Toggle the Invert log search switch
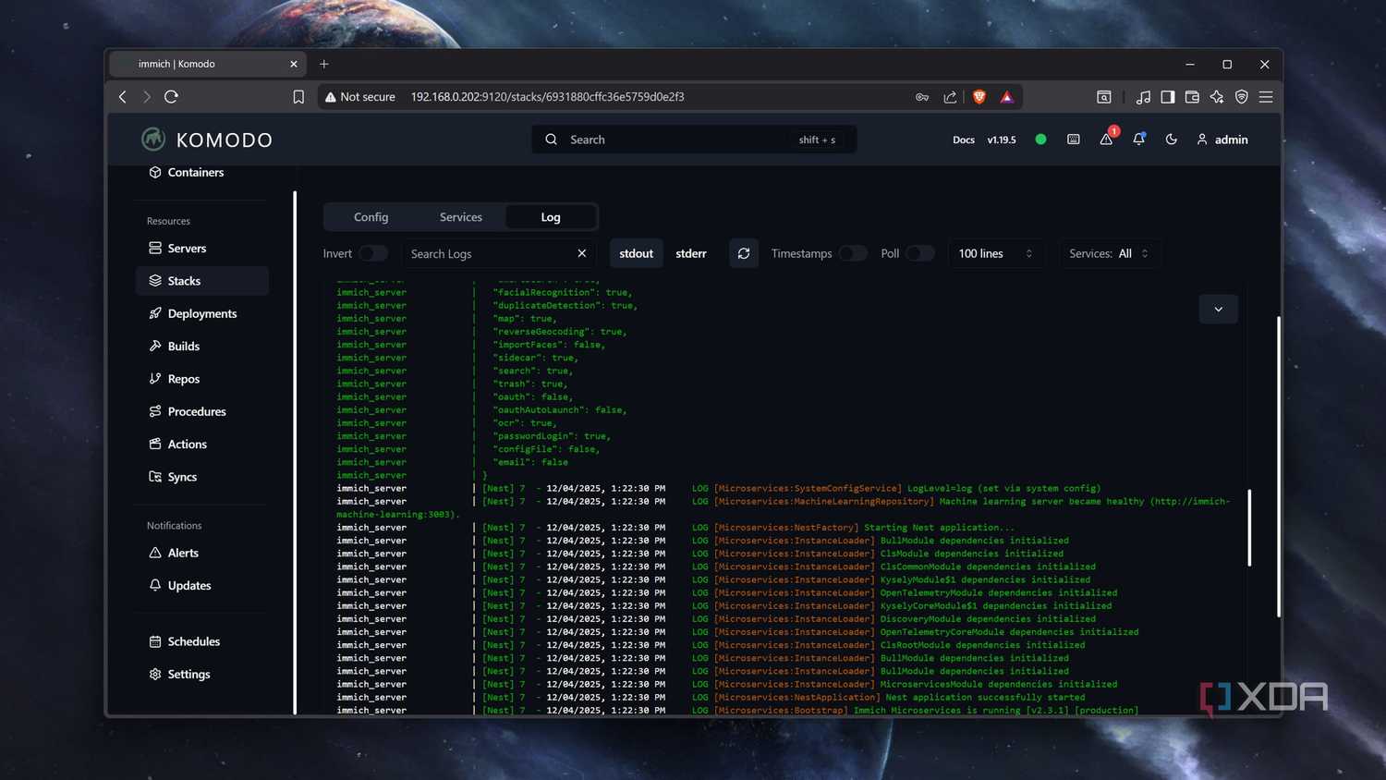Viewport: 1386px width, 780px height. (372, 253)
